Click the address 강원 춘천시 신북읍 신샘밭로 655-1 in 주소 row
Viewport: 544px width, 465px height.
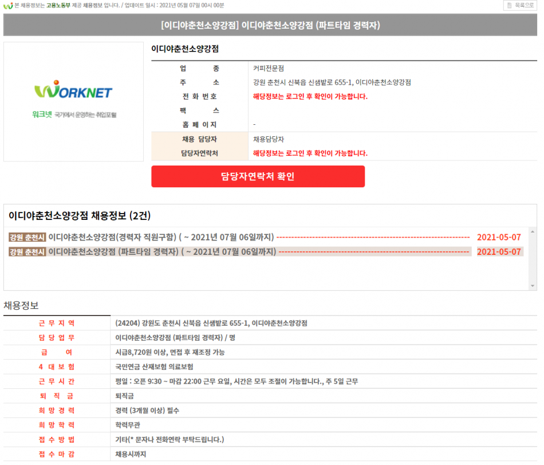pos(332,82)
